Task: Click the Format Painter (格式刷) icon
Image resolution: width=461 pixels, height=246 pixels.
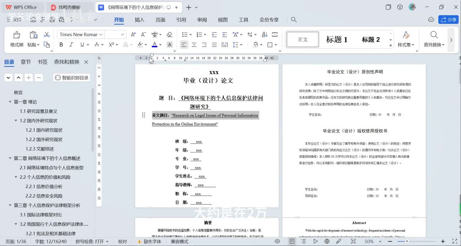Action: click(17, 35)
